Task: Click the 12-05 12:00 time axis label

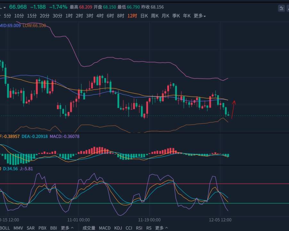Action: [220, 220]
